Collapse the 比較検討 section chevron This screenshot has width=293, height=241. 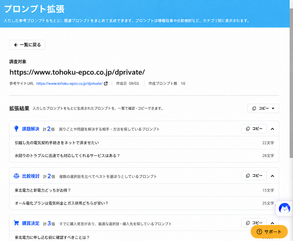point(272,176)
